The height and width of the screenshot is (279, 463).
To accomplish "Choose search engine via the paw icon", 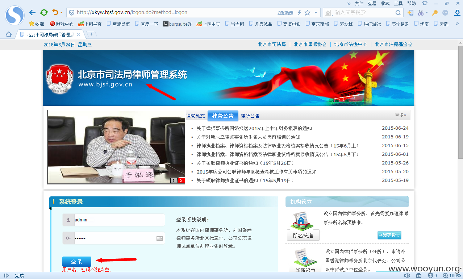I will click(328, 13).
